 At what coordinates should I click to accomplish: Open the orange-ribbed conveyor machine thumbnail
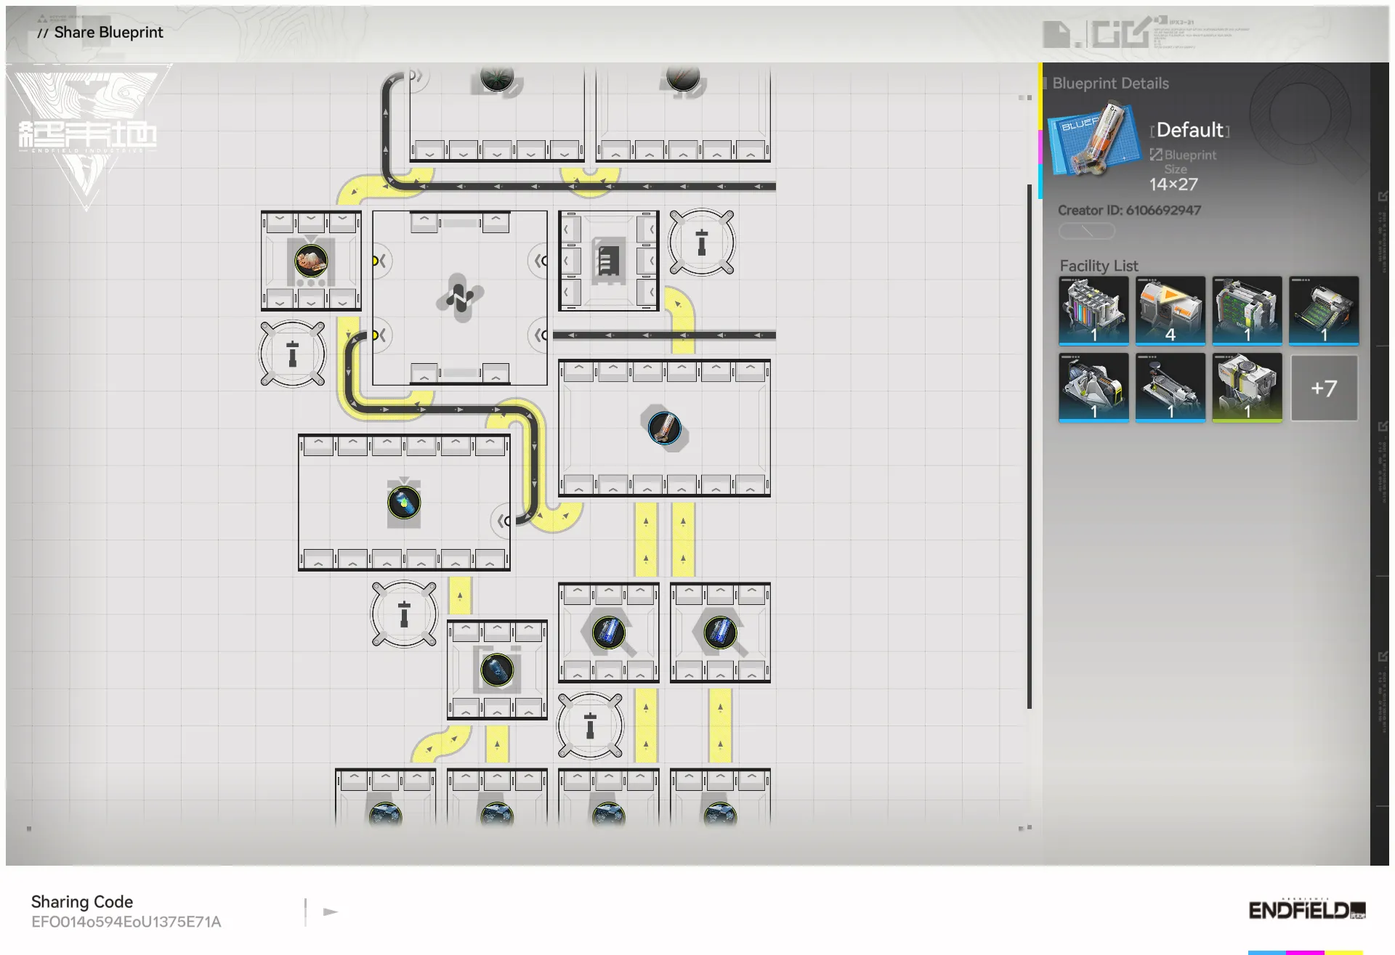[x=1093, y=388]
